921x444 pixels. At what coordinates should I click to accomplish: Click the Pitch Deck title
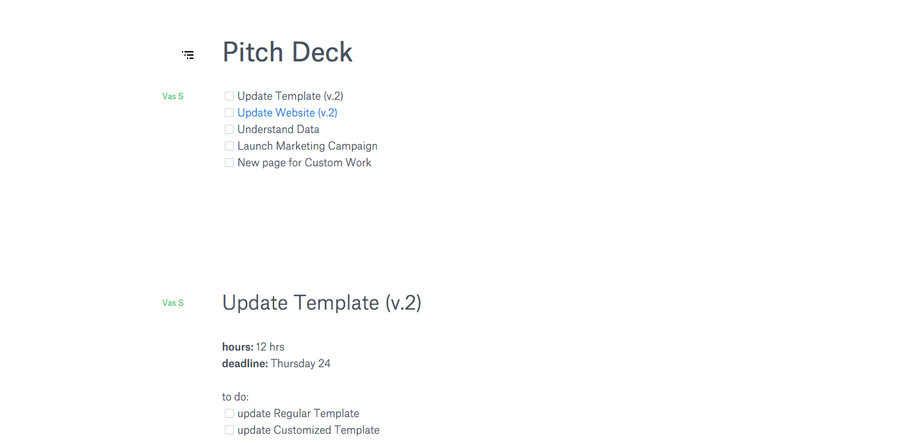click(287, 52)
